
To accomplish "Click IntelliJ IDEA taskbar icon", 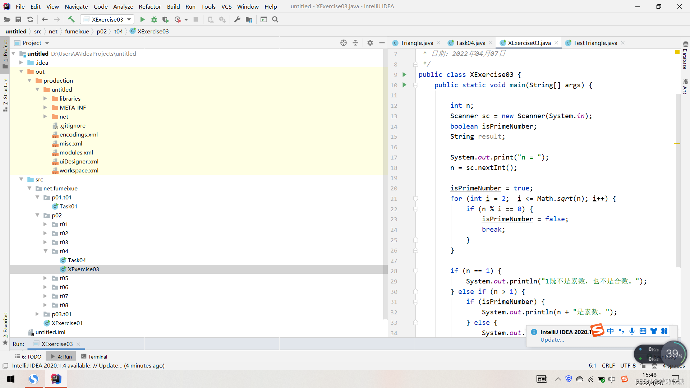I will [x=56, y=379].
